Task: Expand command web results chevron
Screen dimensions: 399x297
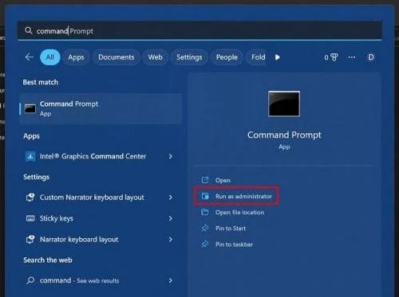Action: point(171,280)
